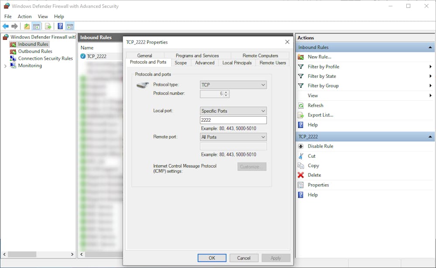
Task: Open the Help menu in menu bar
Action: [x=59, y=17]
